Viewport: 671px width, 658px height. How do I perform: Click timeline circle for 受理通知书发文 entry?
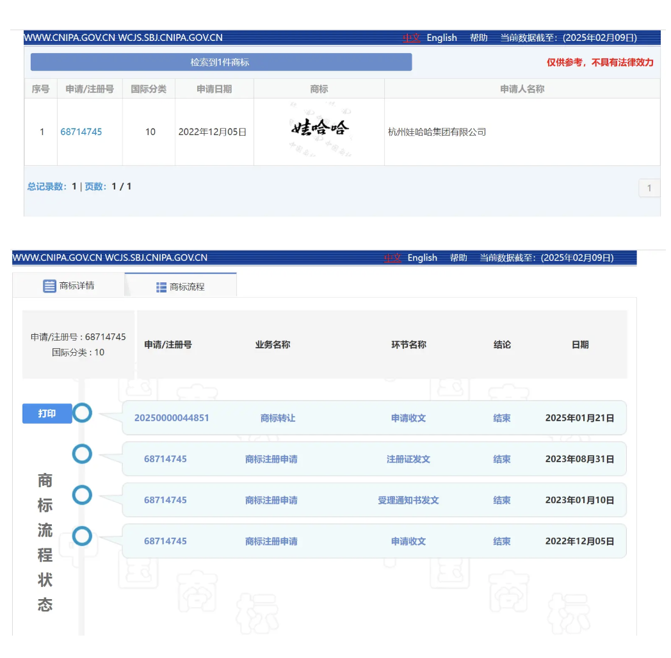[x=82, y=495]
